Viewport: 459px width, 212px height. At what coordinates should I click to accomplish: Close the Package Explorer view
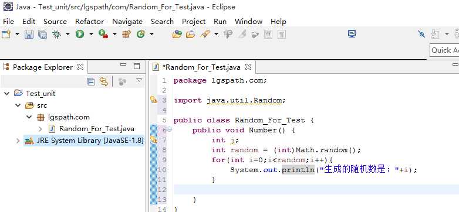(x=80, y=67)
